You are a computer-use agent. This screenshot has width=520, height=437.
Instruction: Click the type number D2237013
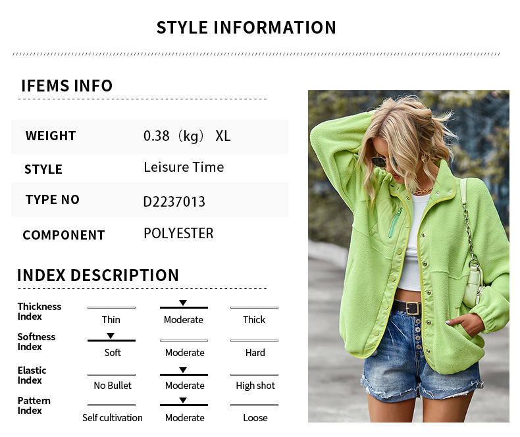[174, 201]
